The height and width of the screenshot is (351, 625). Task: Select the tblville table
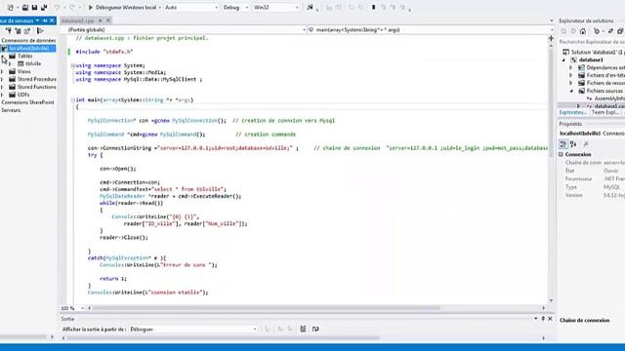click(33, 63)
